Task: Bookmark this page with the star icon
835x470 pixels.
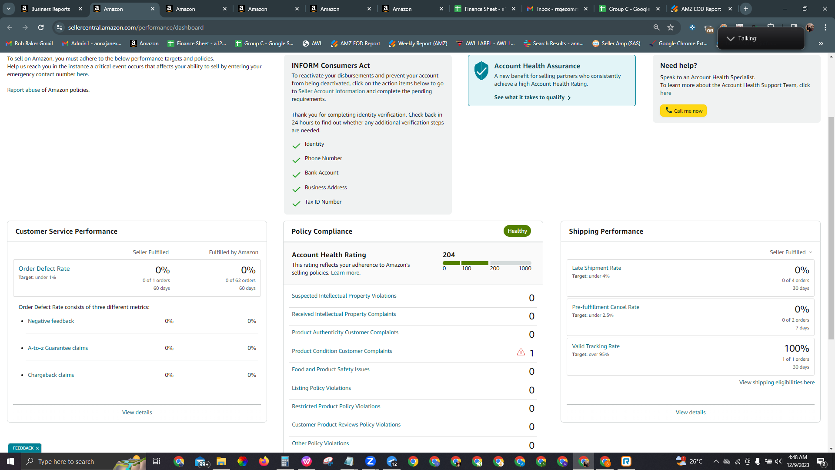Action: 671,27
